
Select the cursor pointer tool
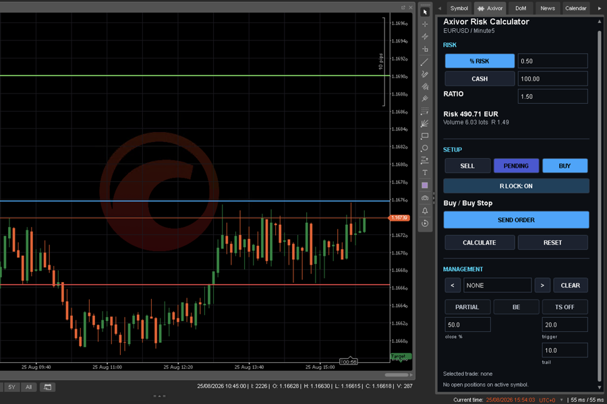click(425, 12)
